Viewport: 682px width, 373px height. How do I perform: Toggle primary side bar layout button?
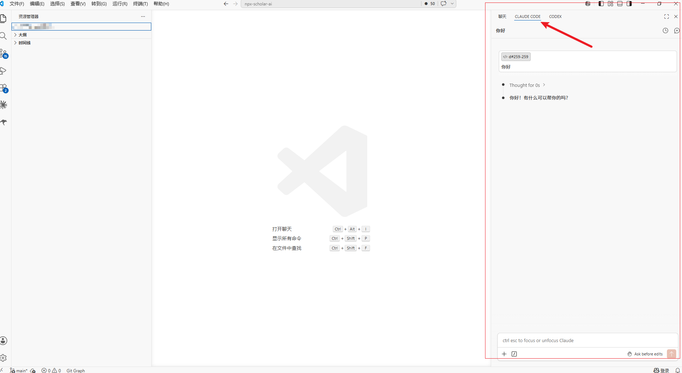click(601, 4)
